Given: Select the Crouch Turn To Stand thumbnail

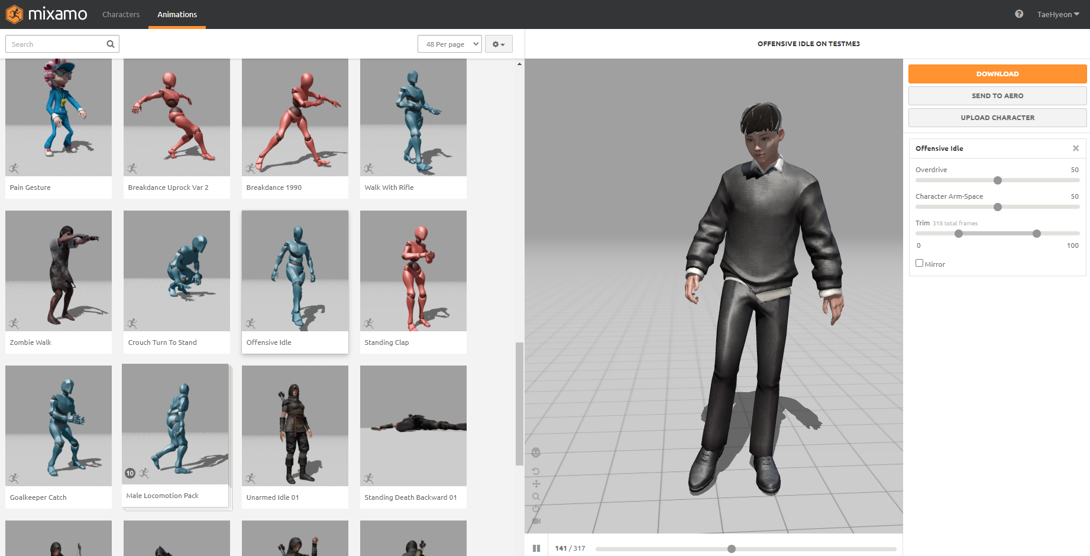Looking at the screenshot, I should pyautogui.click(x=177, y=271).
